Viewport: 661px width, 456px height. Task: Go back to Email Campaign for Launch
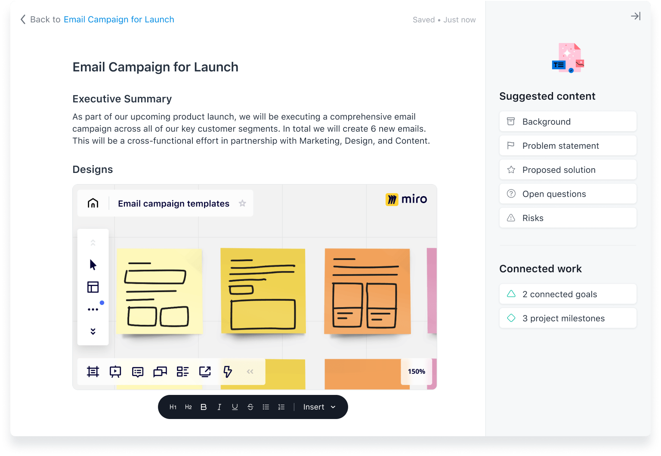[x=119, y=19]
